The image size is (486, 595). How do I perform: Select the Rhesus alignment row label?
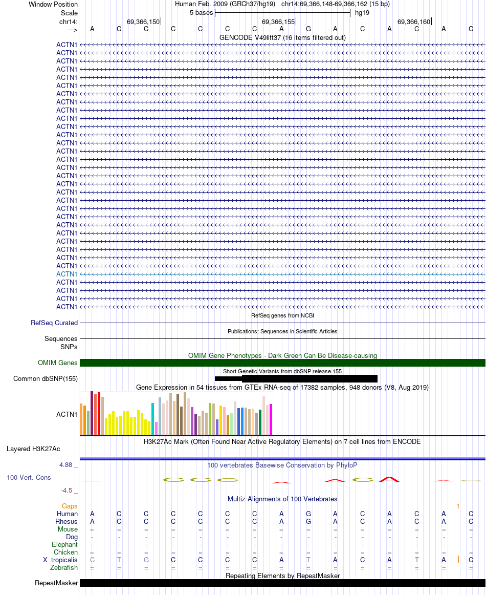[67, 521]
